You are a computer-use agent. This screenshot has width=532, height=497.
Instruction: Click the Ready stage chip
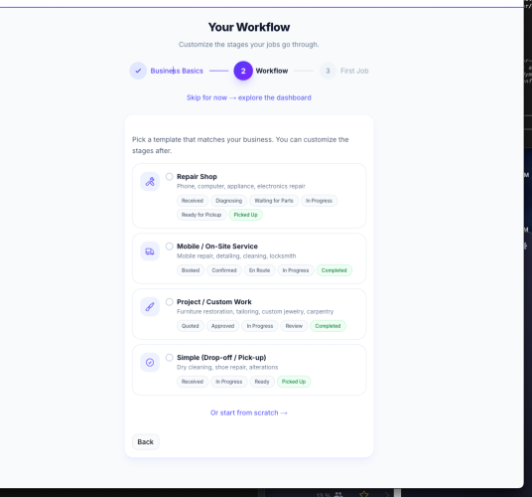coord(262,382)
